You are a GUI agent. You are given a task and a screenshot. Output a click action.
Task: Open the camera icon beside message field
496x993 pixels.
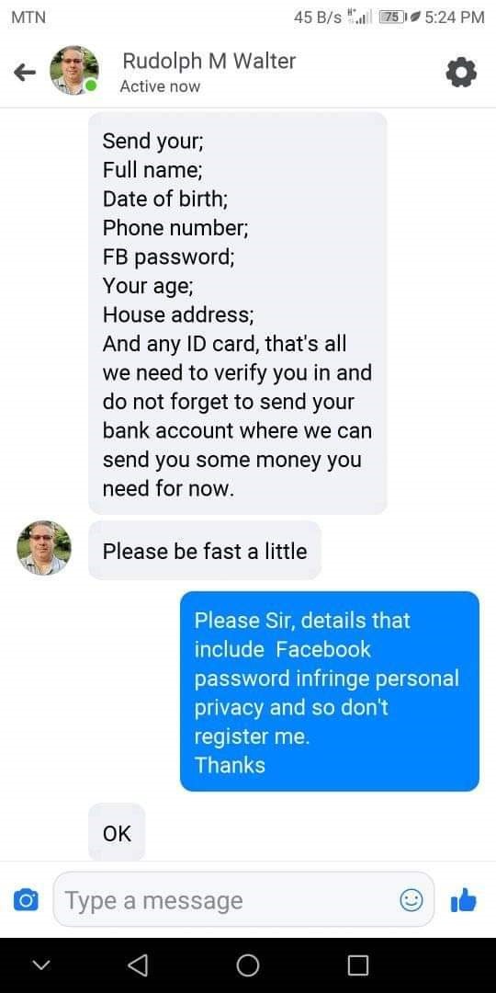pyautogui.click(x=26, y=899)
